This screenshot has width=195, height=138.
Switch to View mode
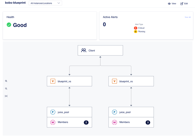tap(172, 4)
